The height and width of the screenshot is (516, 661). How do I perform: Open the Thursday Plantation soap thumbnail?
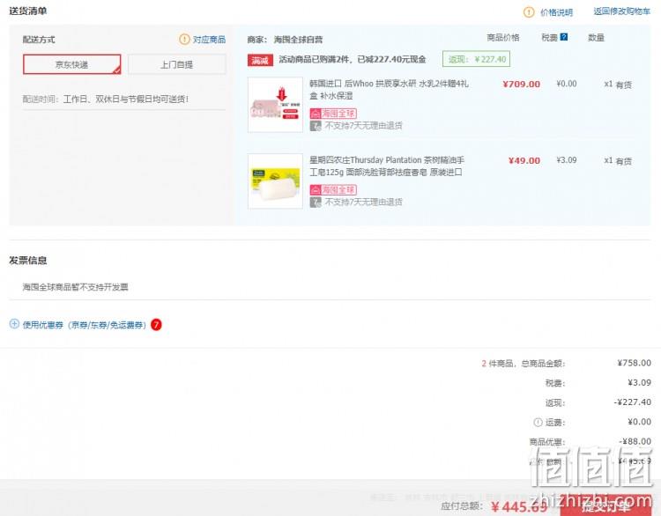275,181
